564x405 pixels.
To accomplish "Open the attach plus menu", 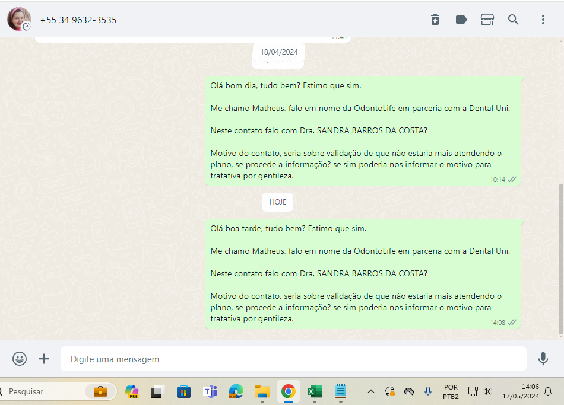I will pos(44,359).
